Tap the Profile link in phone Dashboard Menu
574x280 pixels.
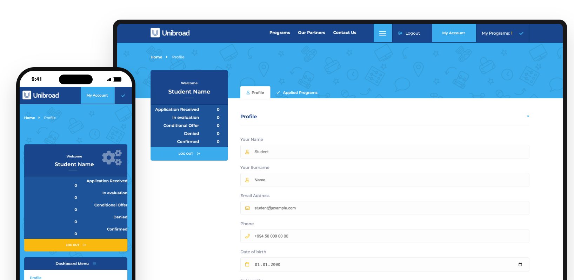click(35, 278)
